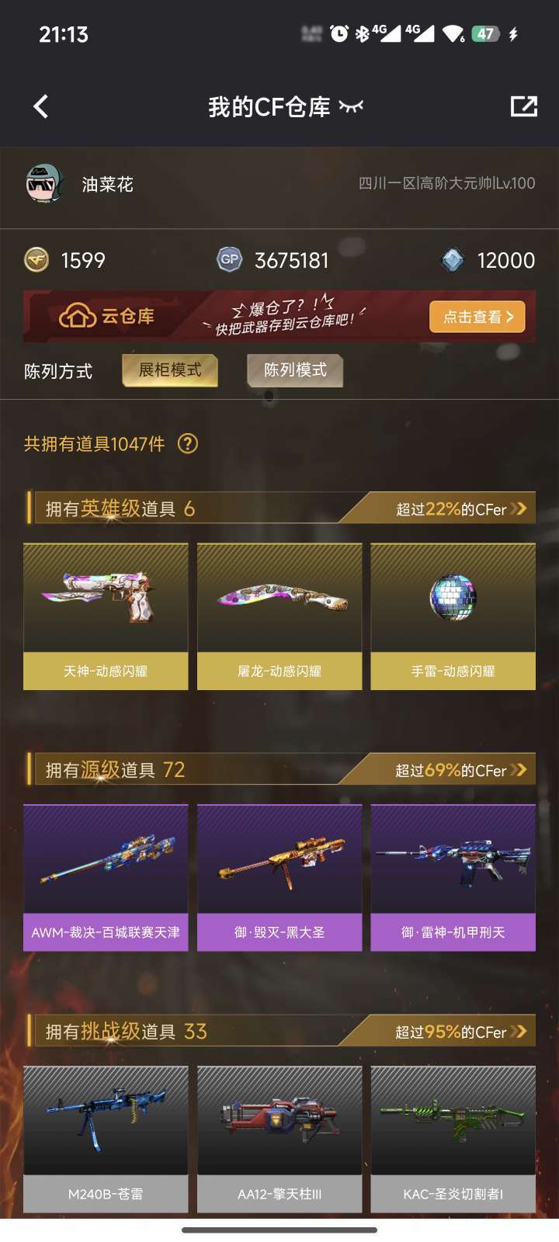Open AA12-擎天柱III shotgun item
The image size is (559, 1242).
tap(279, 1140)
